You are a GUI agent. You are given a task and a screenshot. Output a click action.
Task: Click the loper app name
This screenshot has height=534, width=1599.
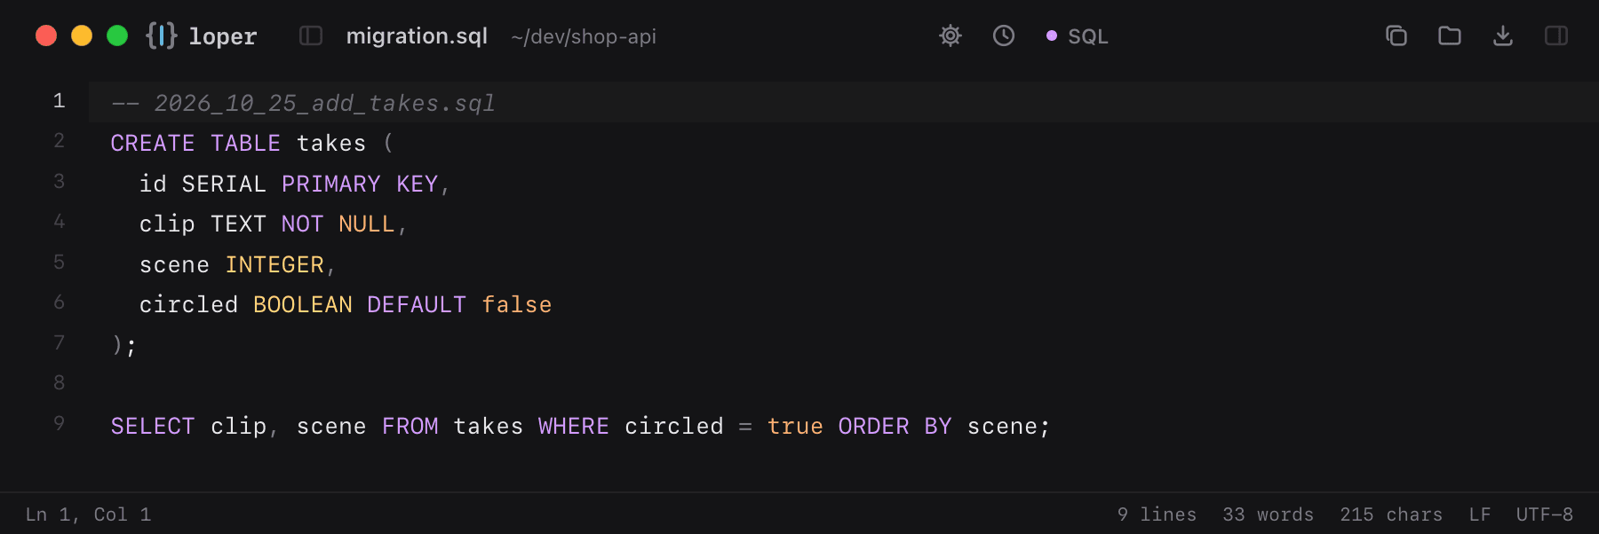pos(223,36)
